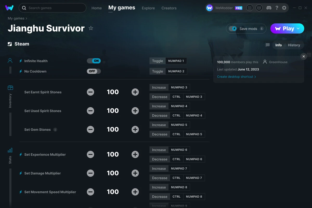Turn on No Cooldown toggle

click(94, 71)
